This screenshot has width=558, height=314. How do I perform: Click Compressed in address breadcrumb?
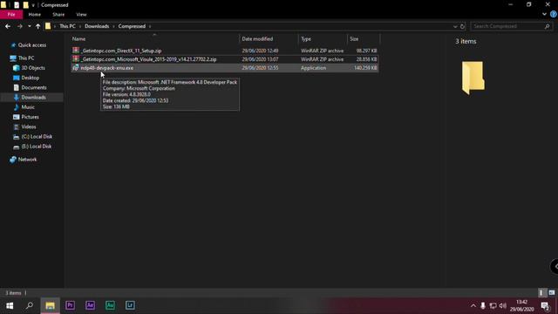(x=132, y=26)
